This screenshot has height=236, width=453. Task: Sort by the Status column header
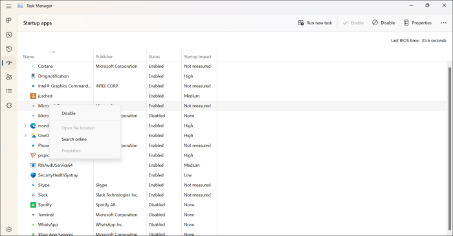pyautogui.click(x=154, y=57)
